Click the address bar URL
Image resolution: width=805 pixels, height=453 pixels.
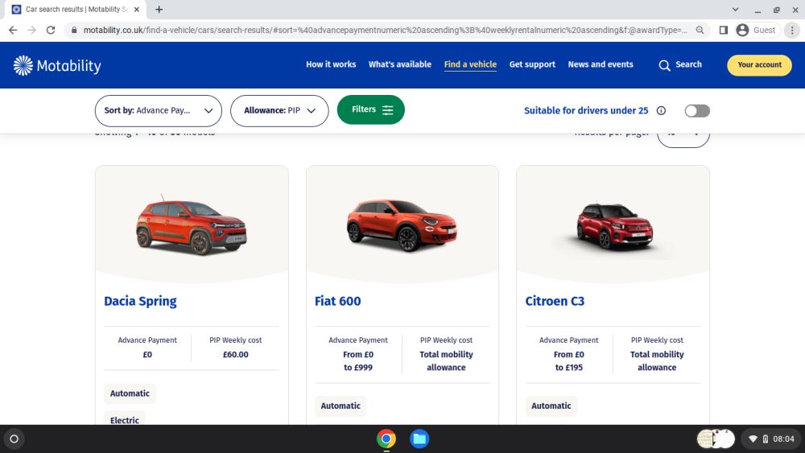click(385, 31)
